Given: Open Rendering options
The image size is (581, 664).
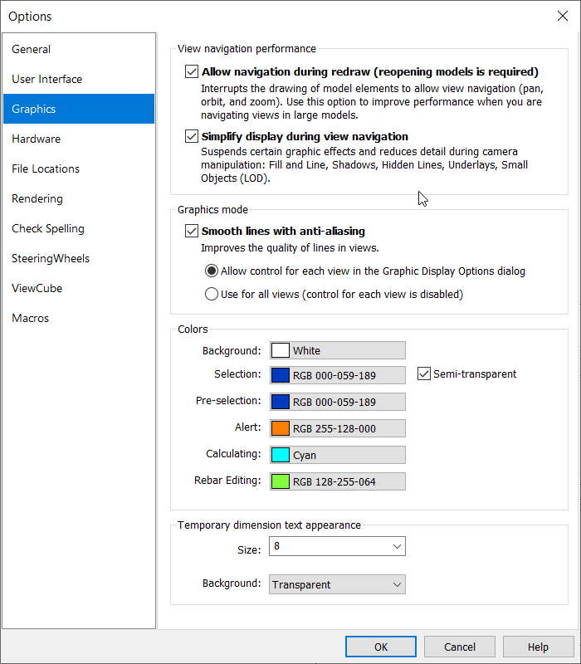Looking at the screenshot, I should 79,198.
